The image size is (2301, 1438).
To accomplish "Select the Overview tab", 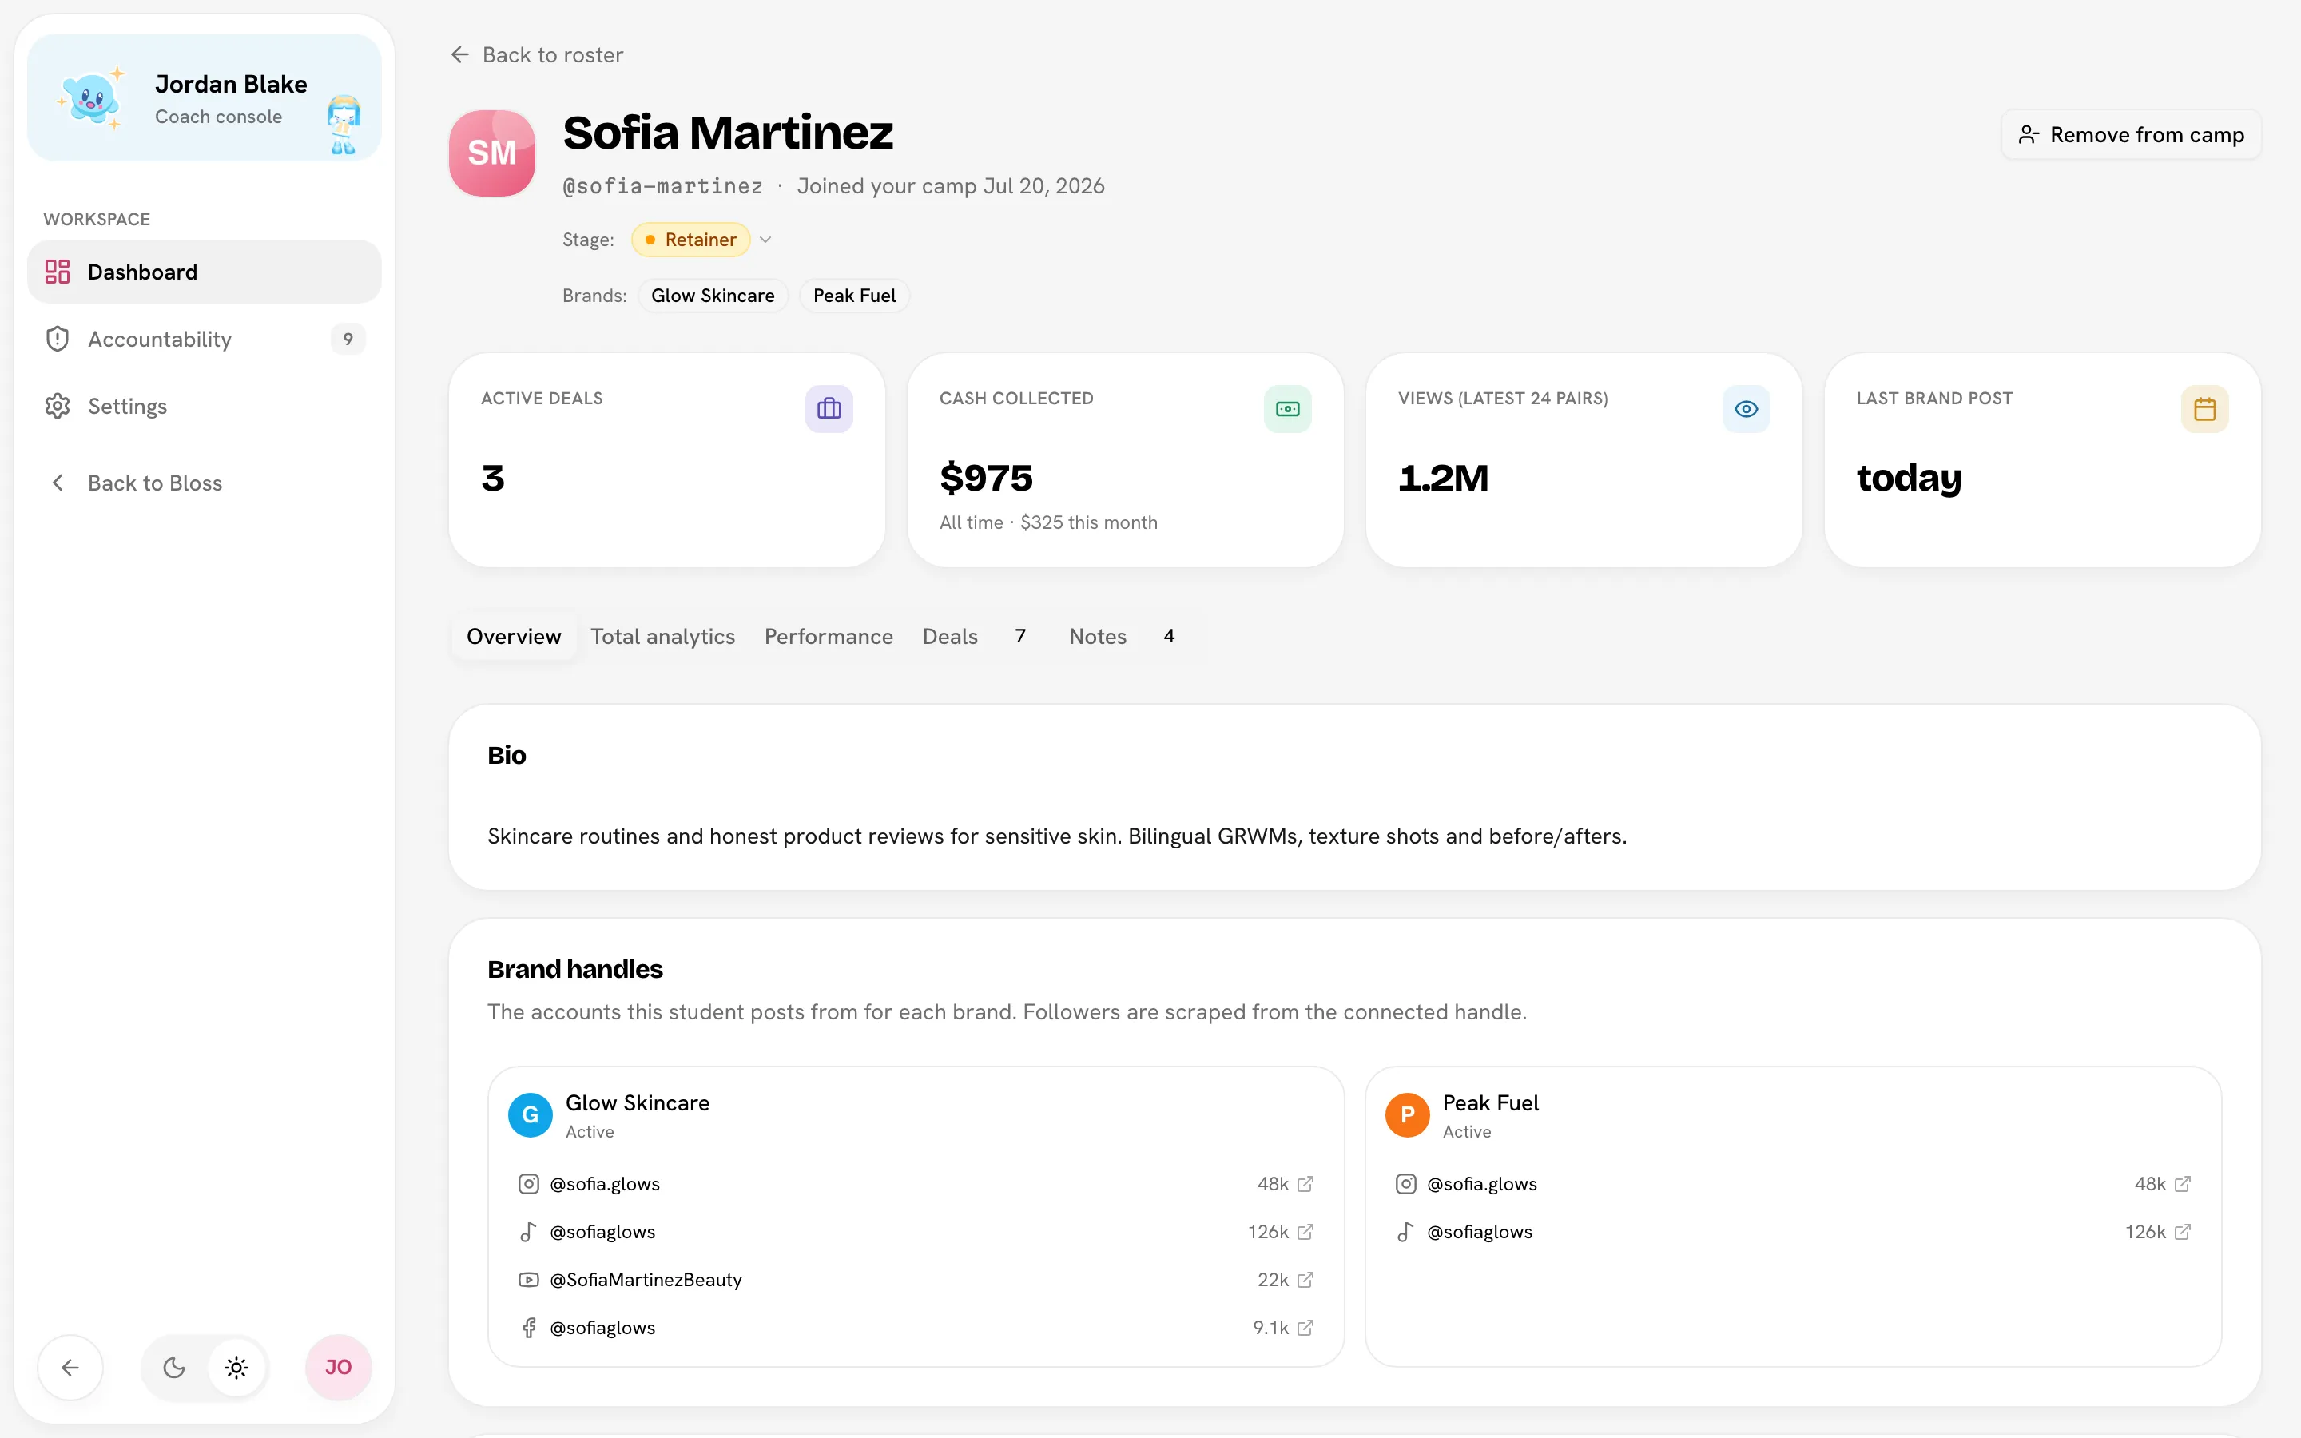I will 514,636.
